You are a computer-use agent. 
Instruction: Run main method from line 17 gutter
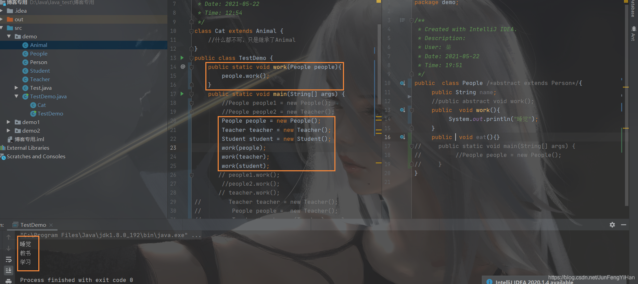(x=182, y=94)
